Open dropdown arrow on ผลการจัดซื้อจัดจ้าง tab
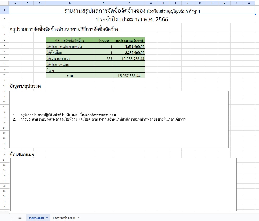The height and width of the screenshot is (221, 259). [78, 218]
